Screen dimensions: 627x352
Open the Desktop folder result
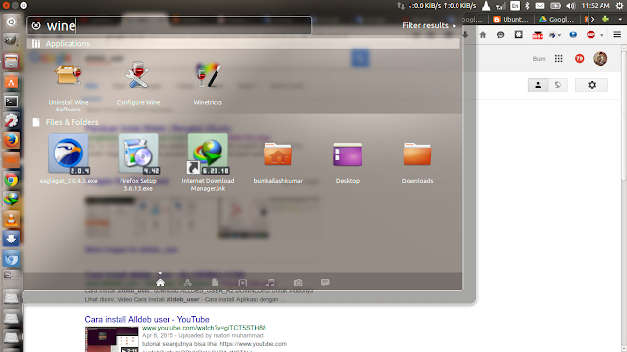click(348, 161)
